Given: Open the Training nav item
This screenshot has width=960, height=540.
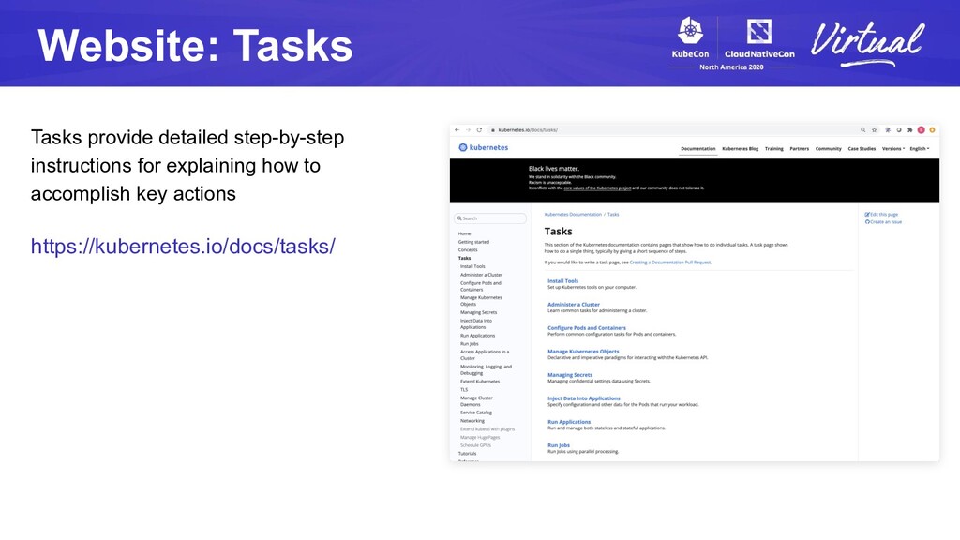Looking at the screenshot, I should click(x=773, y=149).
